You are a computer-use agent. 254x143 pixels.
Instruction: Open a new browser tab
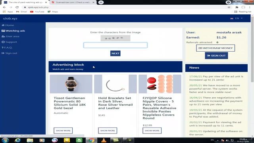[x=101, y=2]
